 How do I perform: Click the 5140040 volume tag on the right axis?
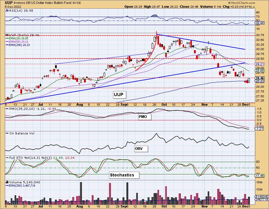pos(262,196)
